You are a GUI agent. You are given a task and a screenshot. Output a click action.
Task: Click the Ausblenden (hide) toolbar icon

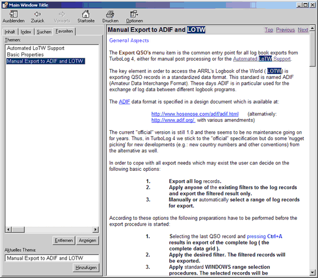(x=14, y=14)
